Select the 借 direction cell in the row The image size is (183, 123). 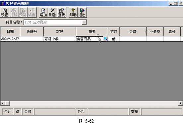114,39
